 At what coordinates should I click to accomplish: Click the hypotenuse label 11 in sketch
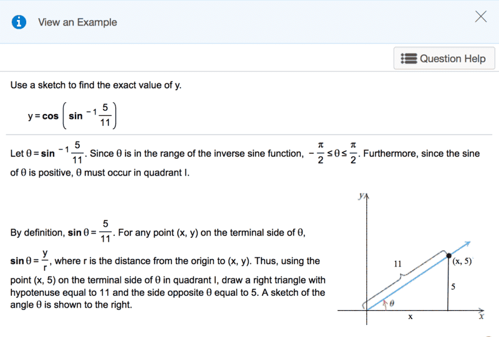pos(398,264)
